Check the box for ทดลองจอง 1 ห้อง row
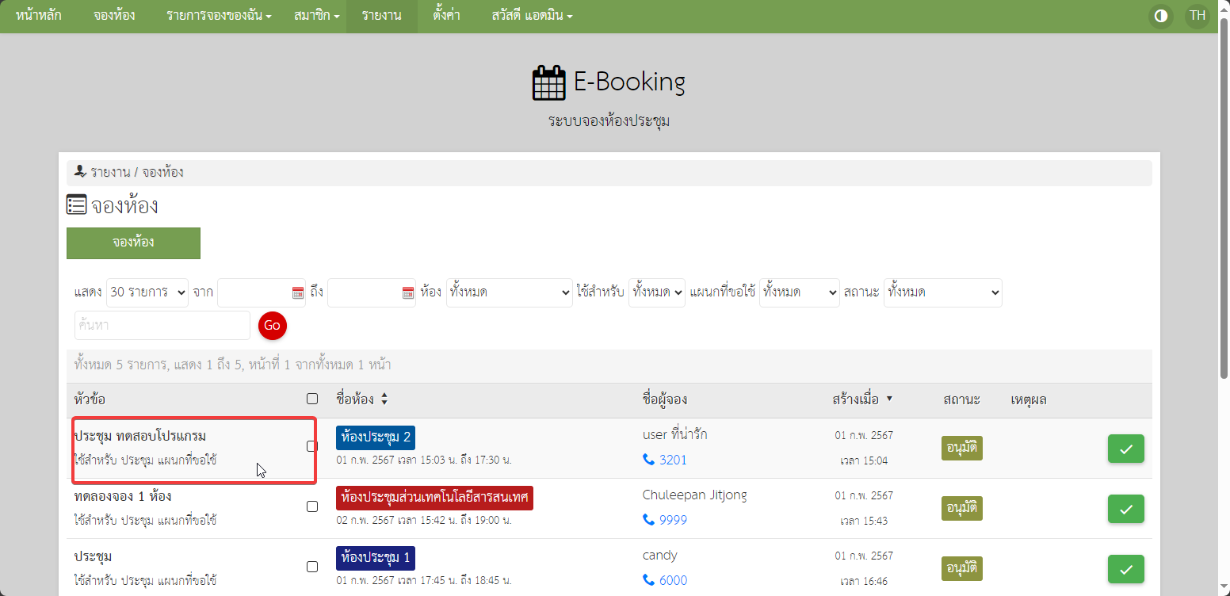 click(x=312, y=506)
